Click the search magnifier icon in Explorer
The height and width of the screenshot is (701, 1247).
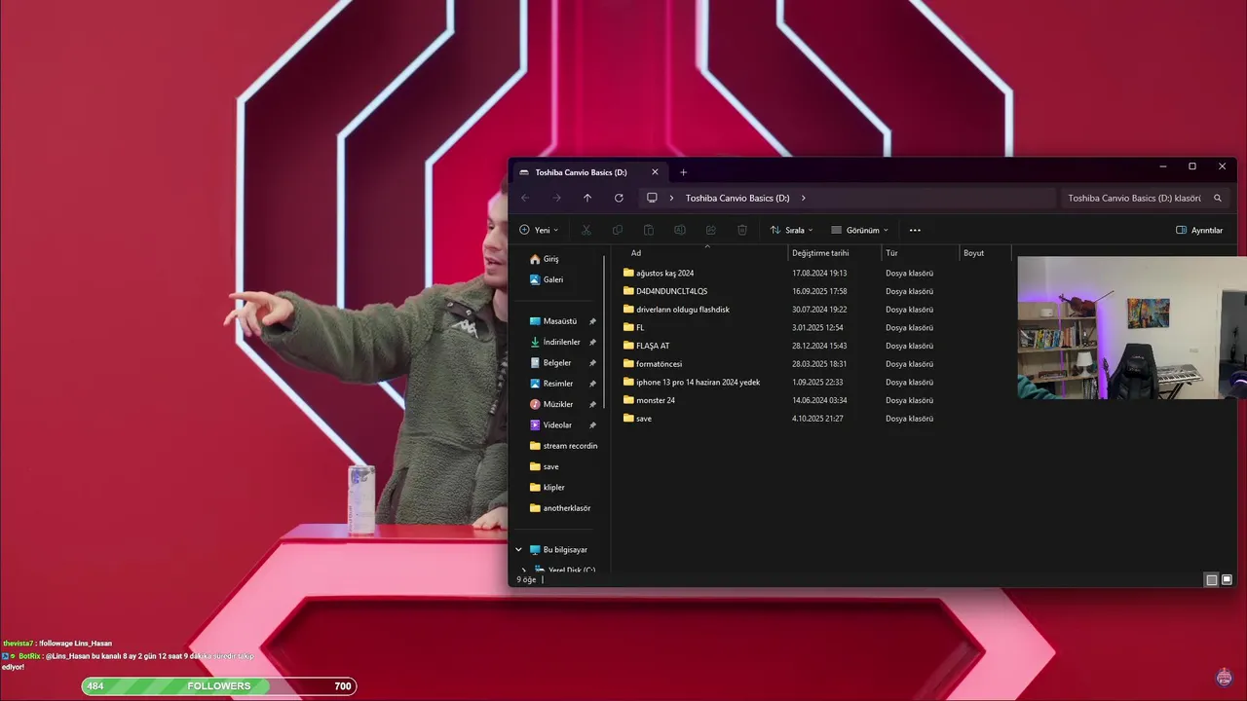[x=1218, y=198]
